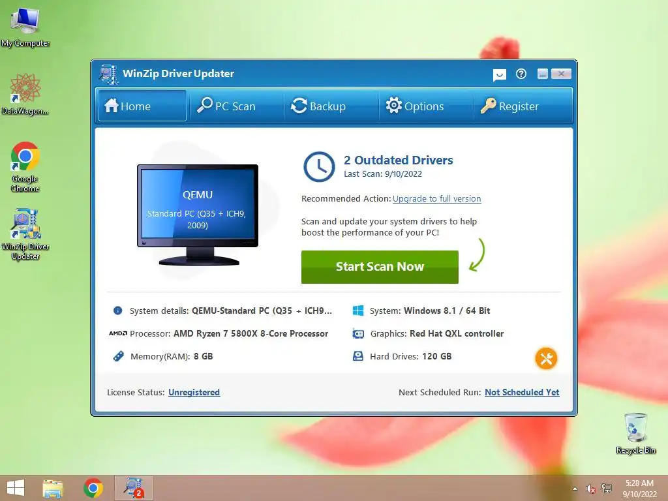This screenshot has width=668, height=501.
Task: Select the 'Red Hat QXL controller' value
Action: 457,333
